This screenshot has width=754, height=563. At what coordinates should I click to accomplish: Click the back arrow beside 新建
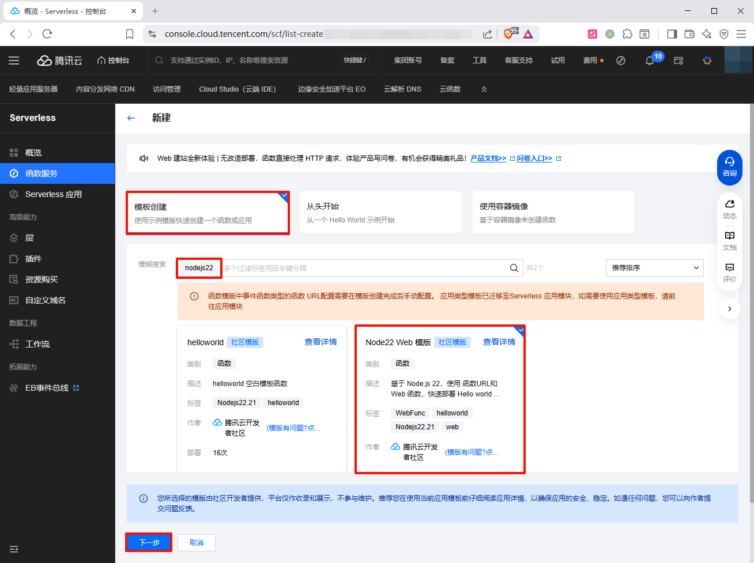click(x=131, y=118)
